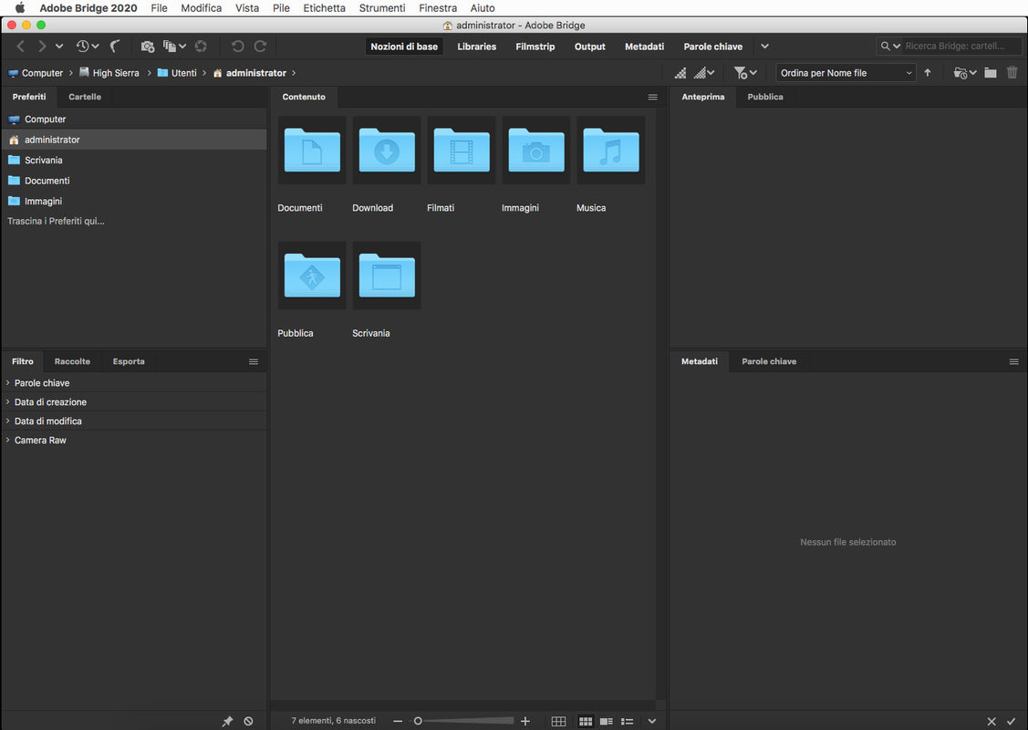This screenshot has height=730, width=1028.
Task: Click the clear filter icon
Action: [248, 721]
